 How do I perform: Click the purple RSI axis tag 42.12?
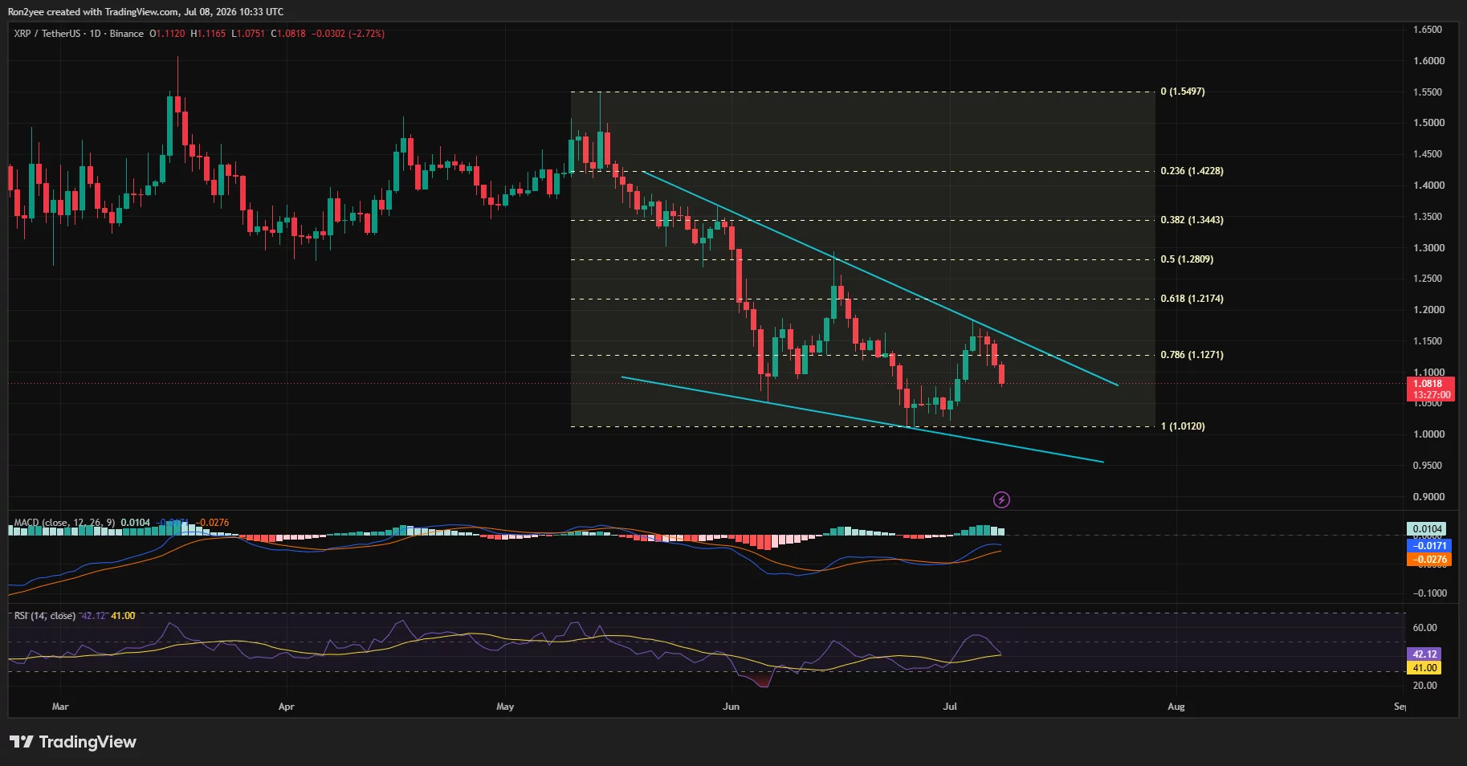point(1424,654)
